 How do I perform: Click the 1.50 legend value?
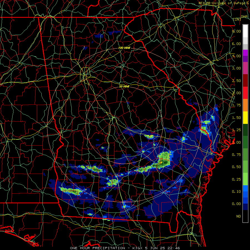[x=236, y=117]
